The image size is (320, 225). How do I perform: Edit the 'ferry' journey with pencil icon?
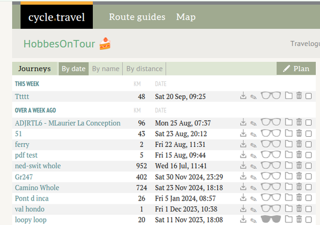253,145
